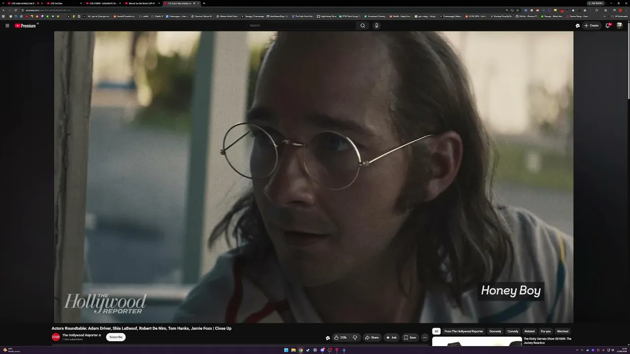Dislike this video
Viewport: 630px width, 354px height.
click(x=355, y=337)
